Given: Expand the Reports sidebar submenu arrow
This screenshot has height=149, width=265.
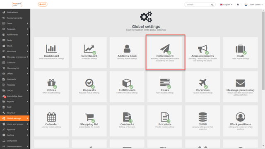Looking at the screenshot, I should coord(27,101).
